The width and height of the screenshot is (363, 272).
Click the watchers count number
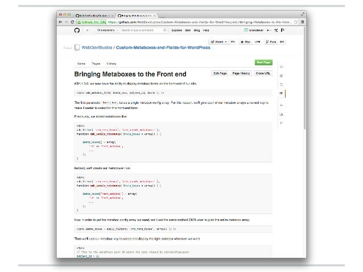233,42
